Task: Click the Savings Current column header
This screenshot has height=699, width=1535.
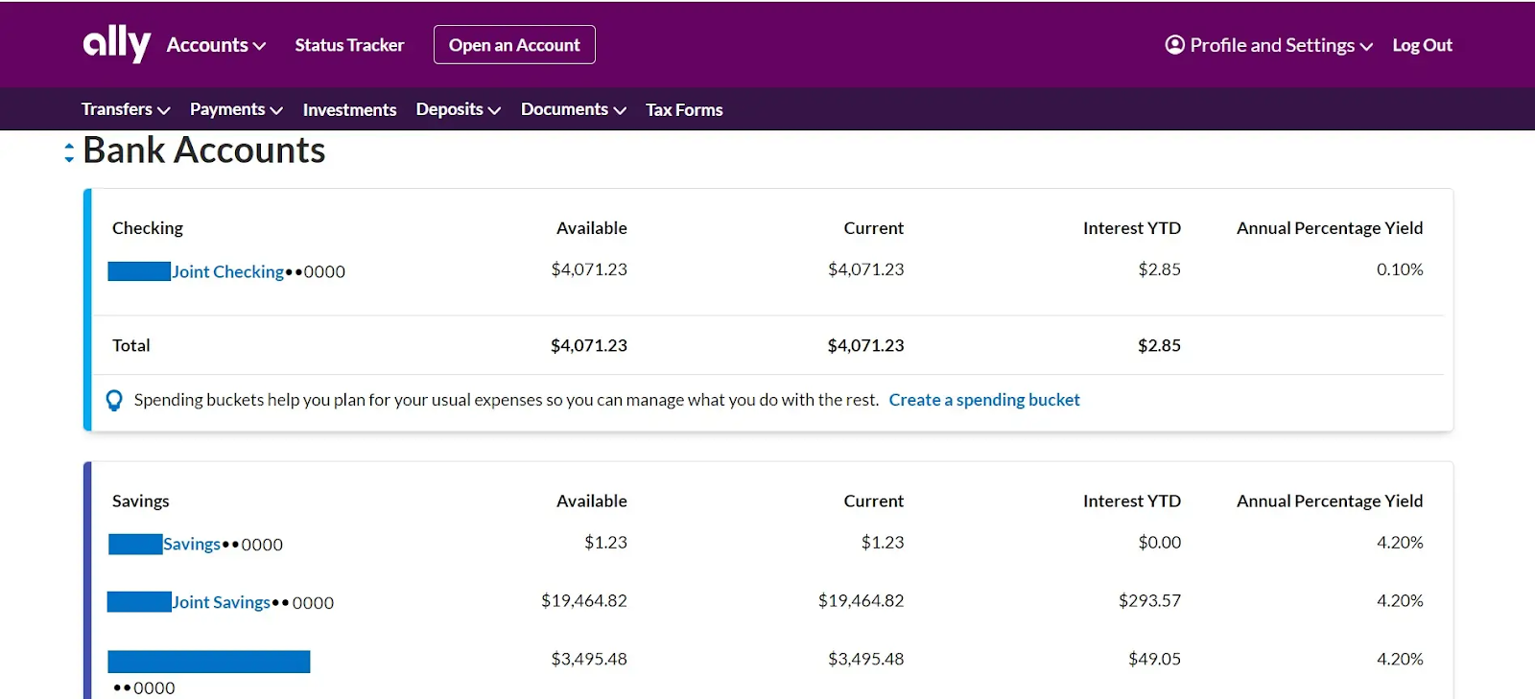Action: click(x=874, y=501)
